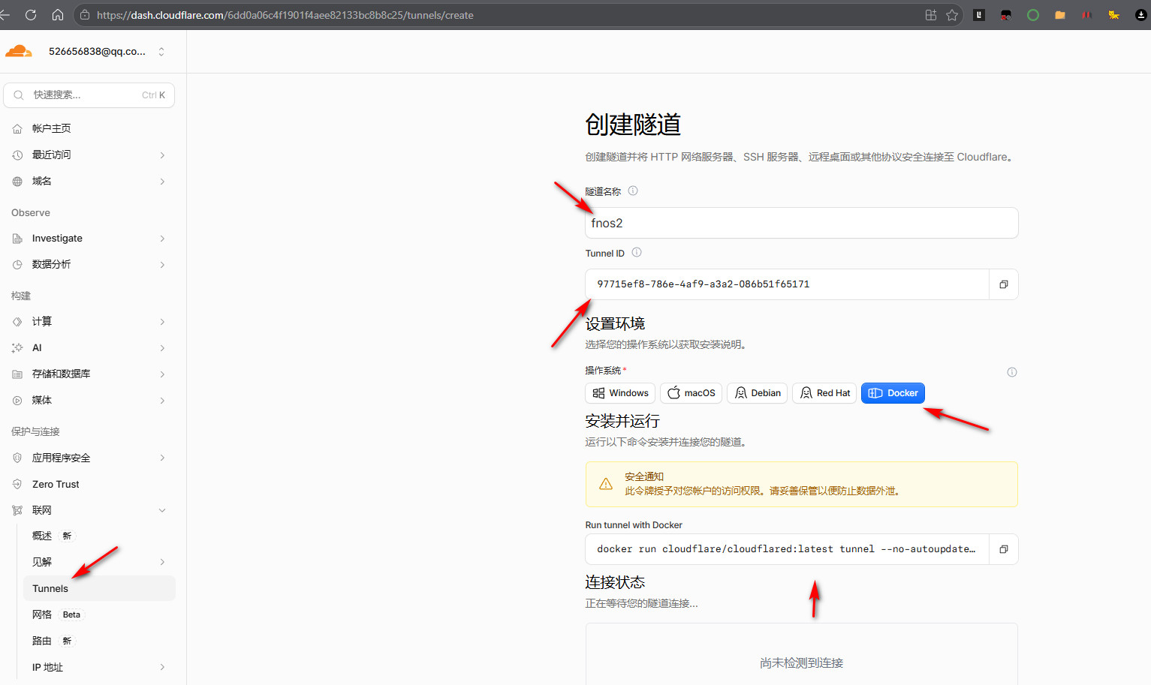Click the Tunnel ID value field
This screenshot has width=1151, height=685.
(x=787, y=284)
